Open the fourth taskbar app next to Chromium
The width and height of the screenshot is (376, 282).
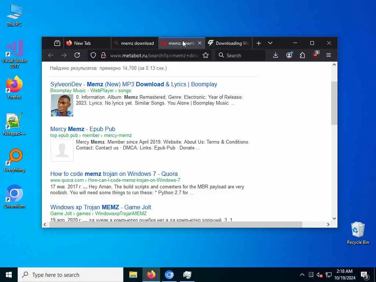pyautogui.click(x=187, y=275)
